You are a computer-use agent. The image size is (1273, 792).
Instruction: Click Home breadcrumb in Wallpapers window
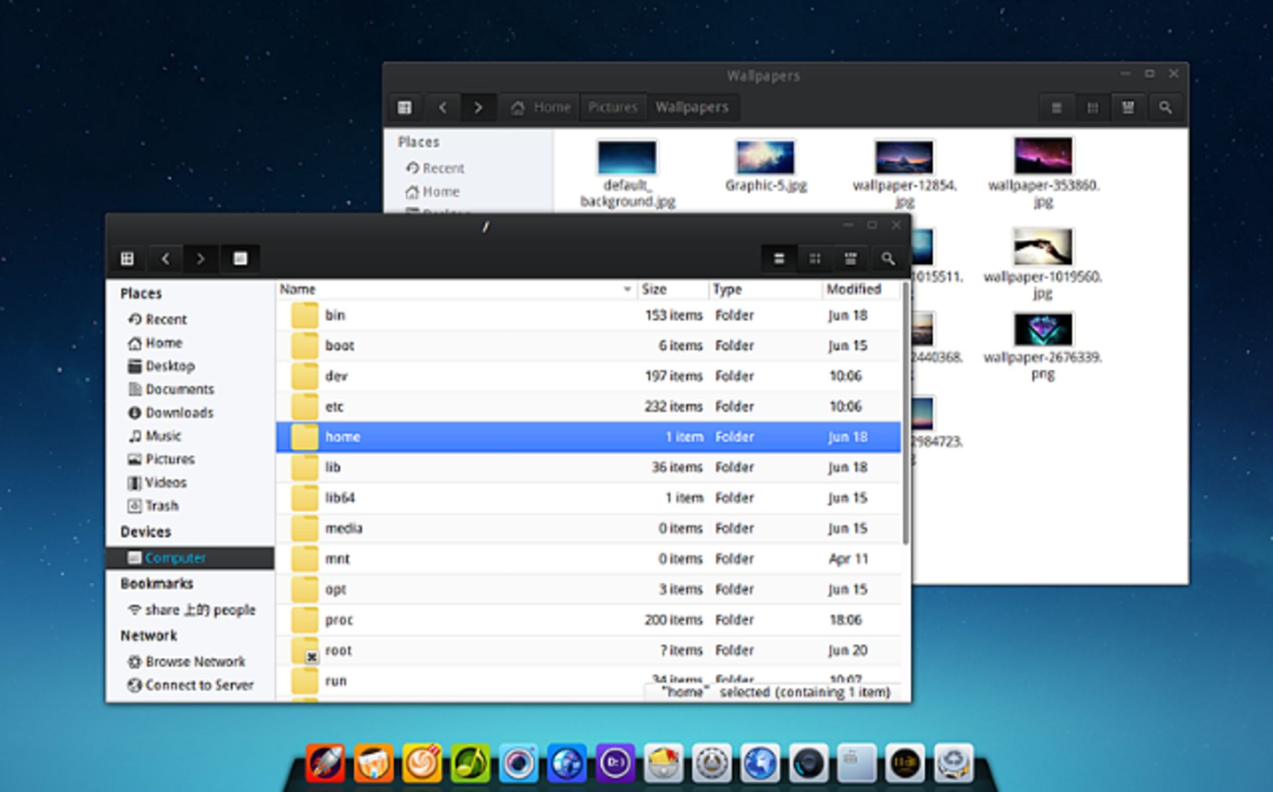[542, 107]
